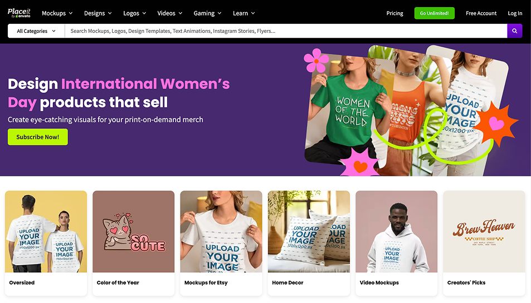Screen dimensions: 531x303
Task: Choose the Home Decor pillow thumbnail
Action: 309,232
